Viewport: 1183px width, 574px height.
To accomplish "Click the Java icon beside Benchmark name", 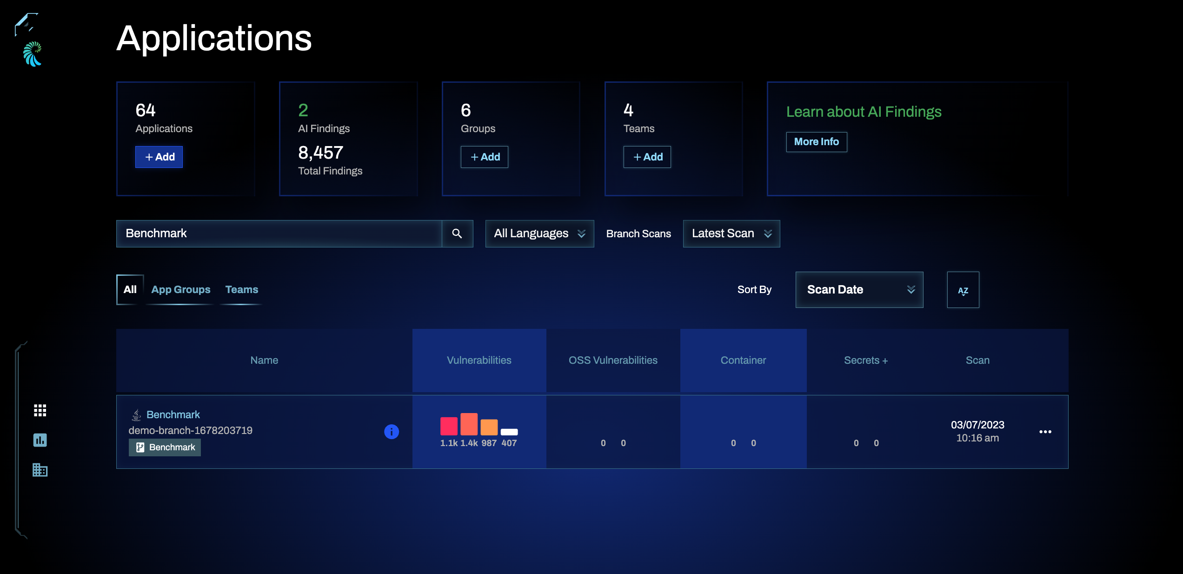I will 136,414.
